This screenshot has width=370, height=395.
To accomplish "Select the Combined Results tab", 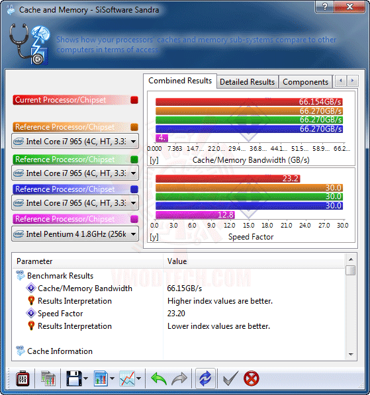I will click(x=180, y=81).
